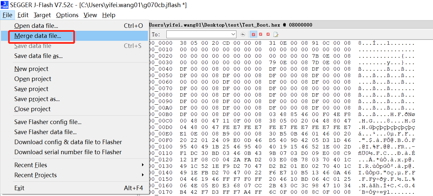Viewport: 433px width, 196px height.
Task: Choose Exit from the File menu
Action: (x=75, y=188)
